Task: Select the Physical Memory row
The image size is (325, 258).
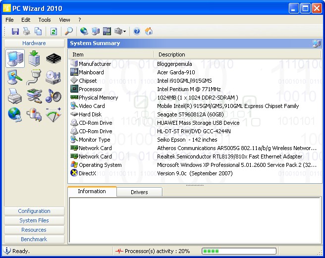Action: click(195, 98)
